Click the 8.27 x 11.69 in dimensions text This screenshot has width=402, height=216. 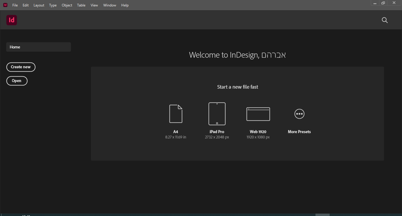[176, 137]
